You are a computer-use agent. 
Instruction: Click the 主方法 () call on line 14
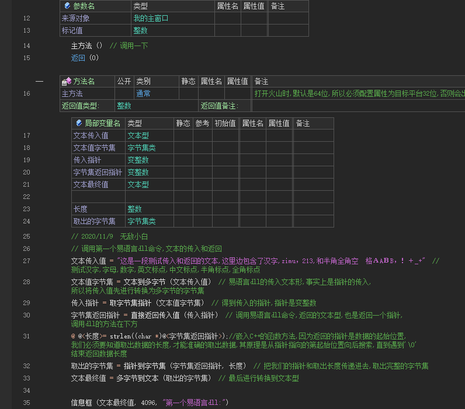coord(86,46)
